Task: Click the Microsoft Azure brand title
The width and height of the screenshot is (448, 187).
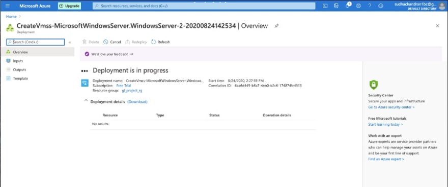Action: [35, 6]
